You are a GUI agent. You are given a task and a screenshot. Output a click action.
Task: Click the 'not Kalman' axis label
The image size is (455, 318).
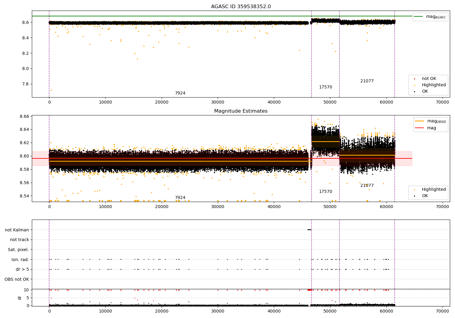click(17, 230)
